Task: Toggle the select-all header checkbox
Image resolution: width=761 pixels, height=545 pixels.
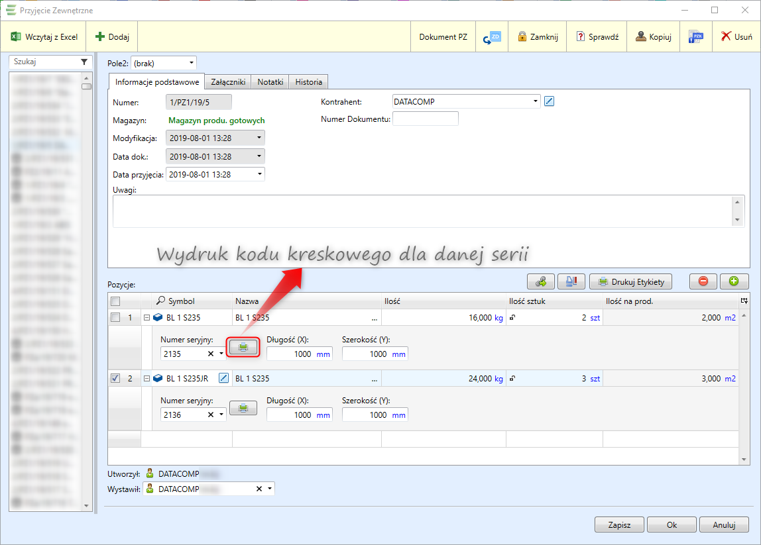Action: tap(115, 301)
